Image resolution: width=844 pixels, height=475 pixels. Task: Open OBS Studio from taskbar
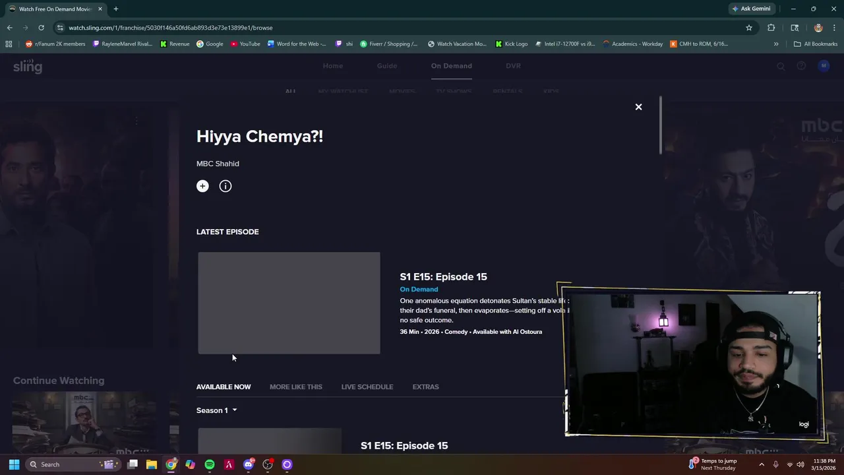click(x=268, y=464)
